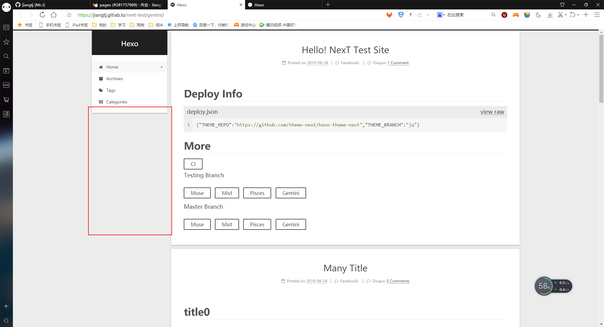This screenshot has height=327, width=604.
Task: Open the orange game controller extension
Action: (x=516, y=15)
